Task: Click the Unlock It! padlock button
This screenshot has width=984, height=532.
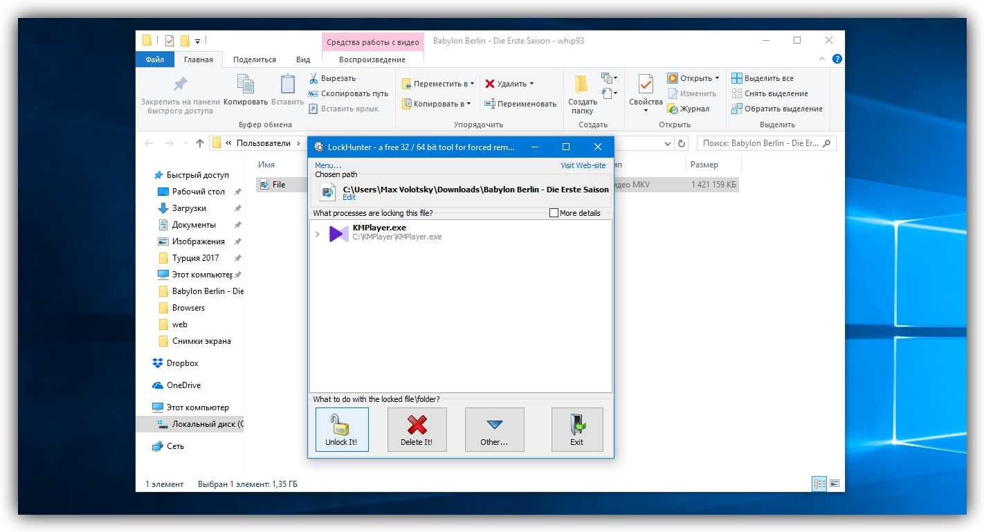Action: (x=342, y=429)
